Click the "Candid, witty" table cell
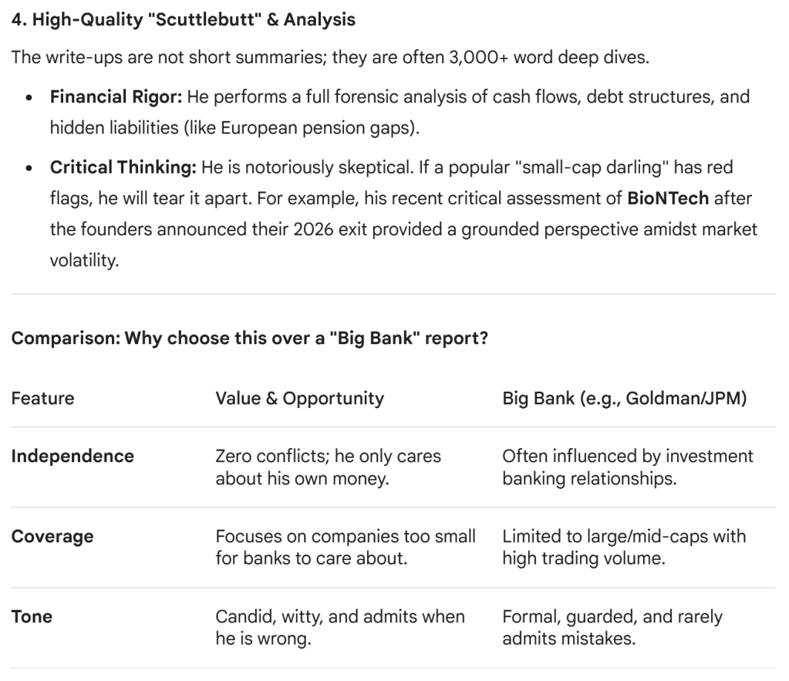The height and width of the screenshot is (681, 789). (339, 628)
